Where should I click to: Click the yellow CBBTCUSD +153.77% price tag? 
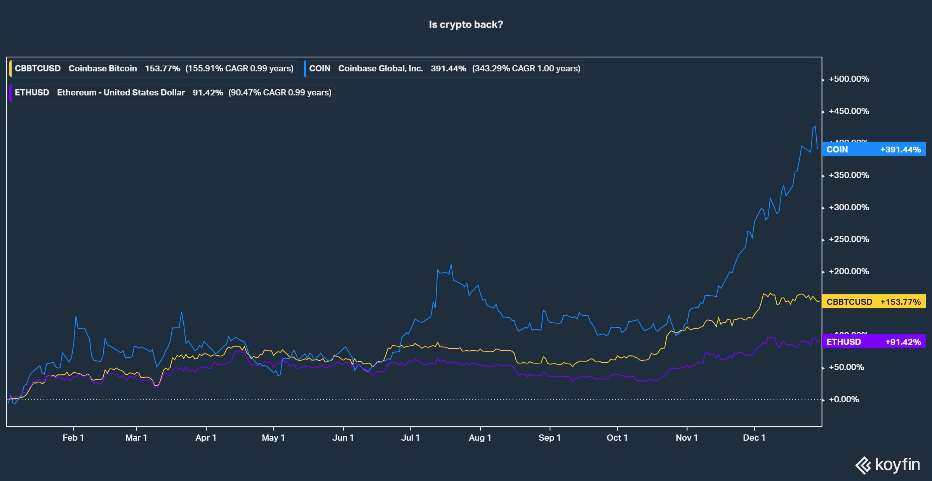pyautogui.click(x=874, y=302)
